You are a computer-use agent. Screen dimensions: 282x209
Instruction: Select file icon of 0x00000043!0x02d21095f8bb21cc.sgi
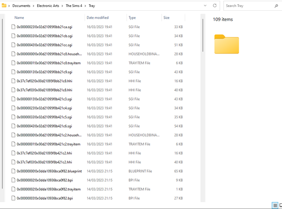pos(13,45)
